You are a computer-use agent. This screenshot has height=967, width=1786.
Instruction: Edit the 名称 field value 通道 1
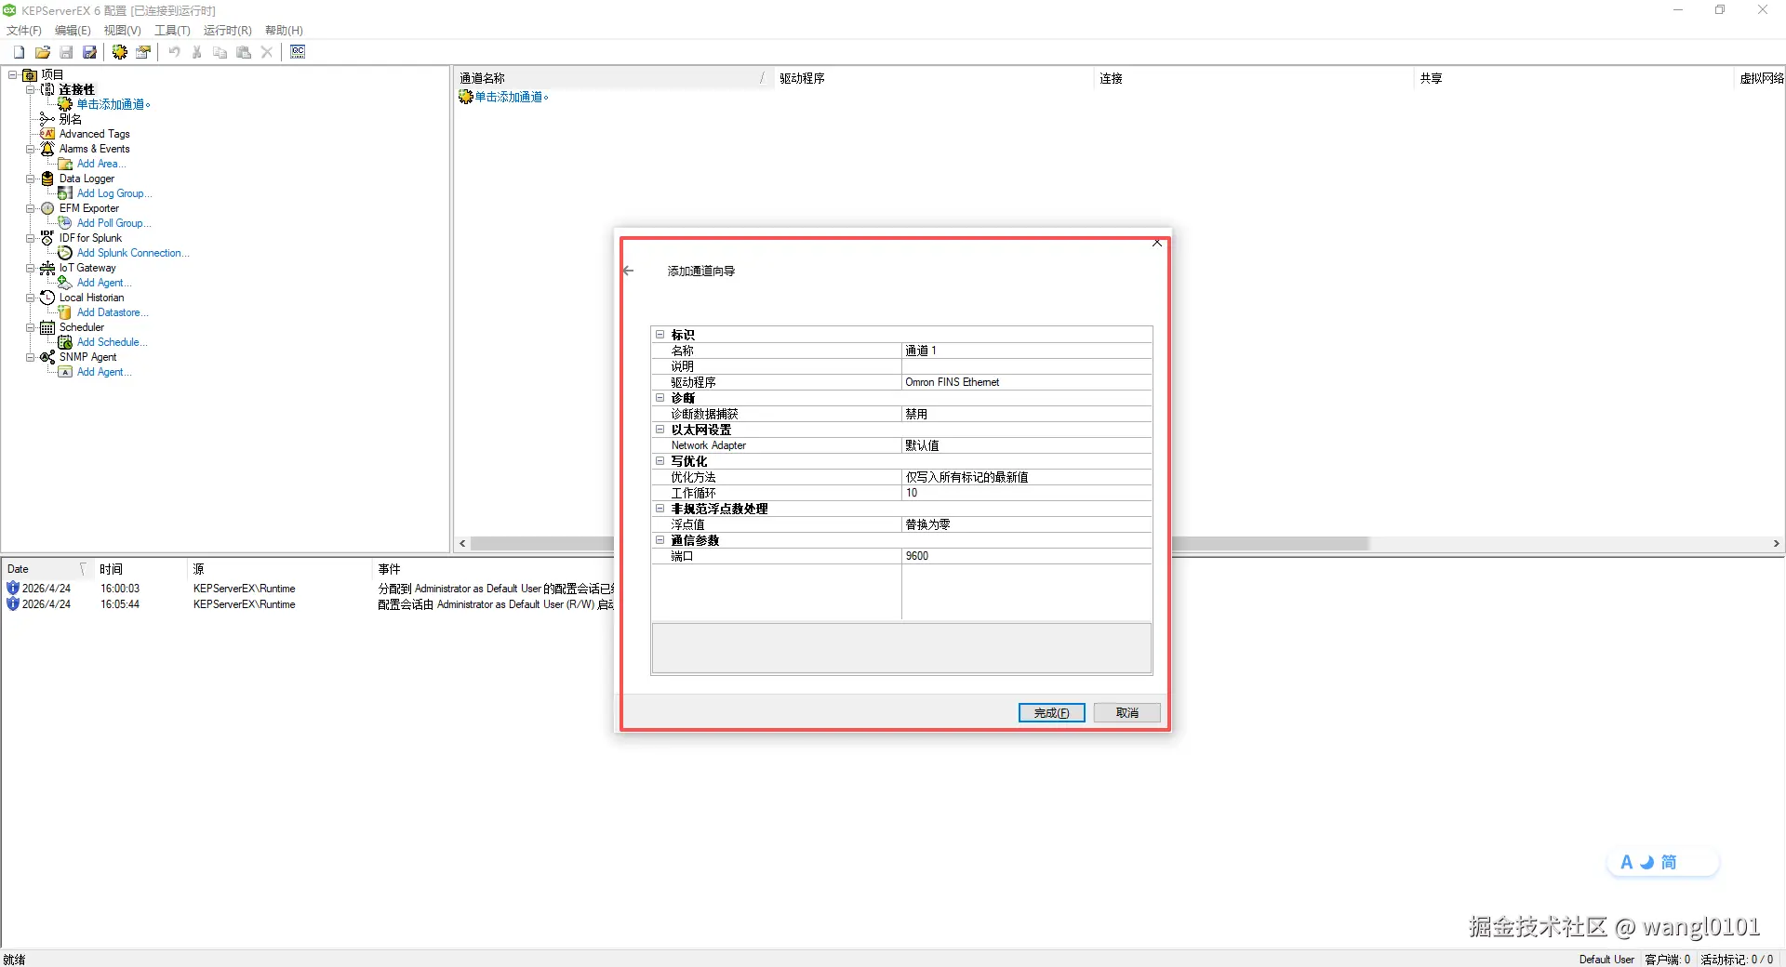(1027, 351)
